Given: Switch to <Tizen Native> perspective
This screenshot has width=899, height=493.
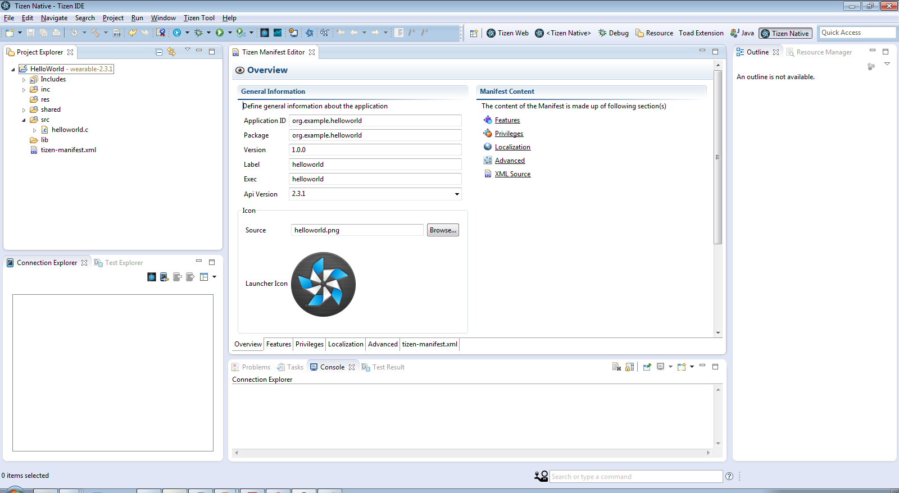Looking at the screenshot, I should (x=563, y=33).
